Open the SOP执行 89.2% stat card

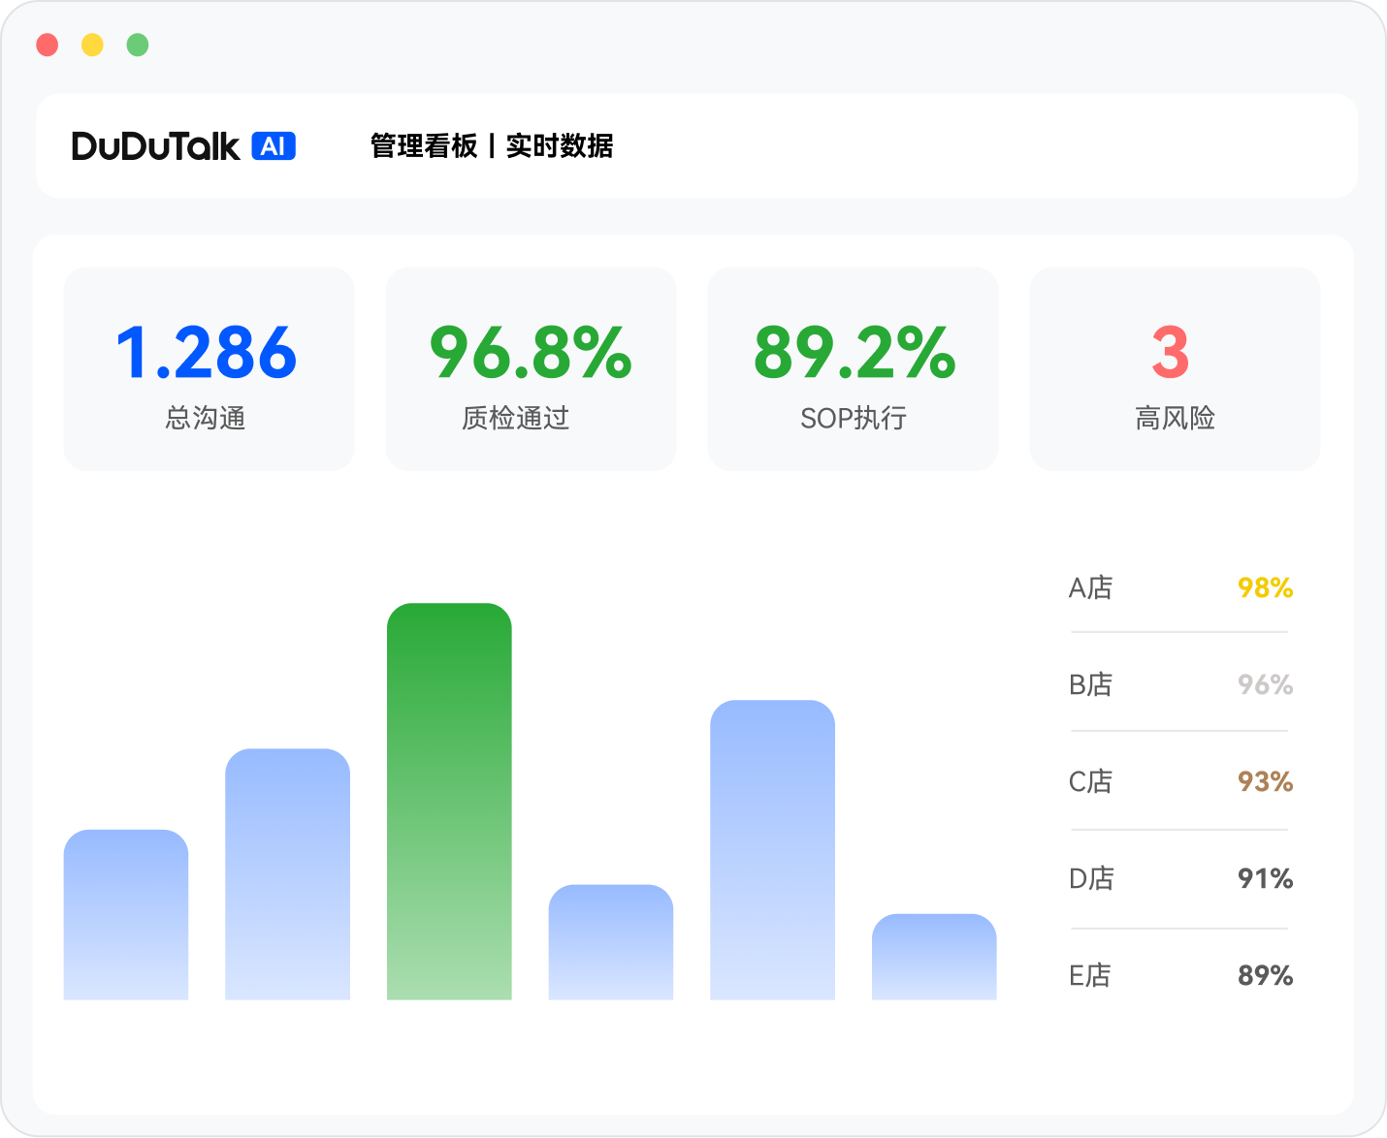[853, 369]
